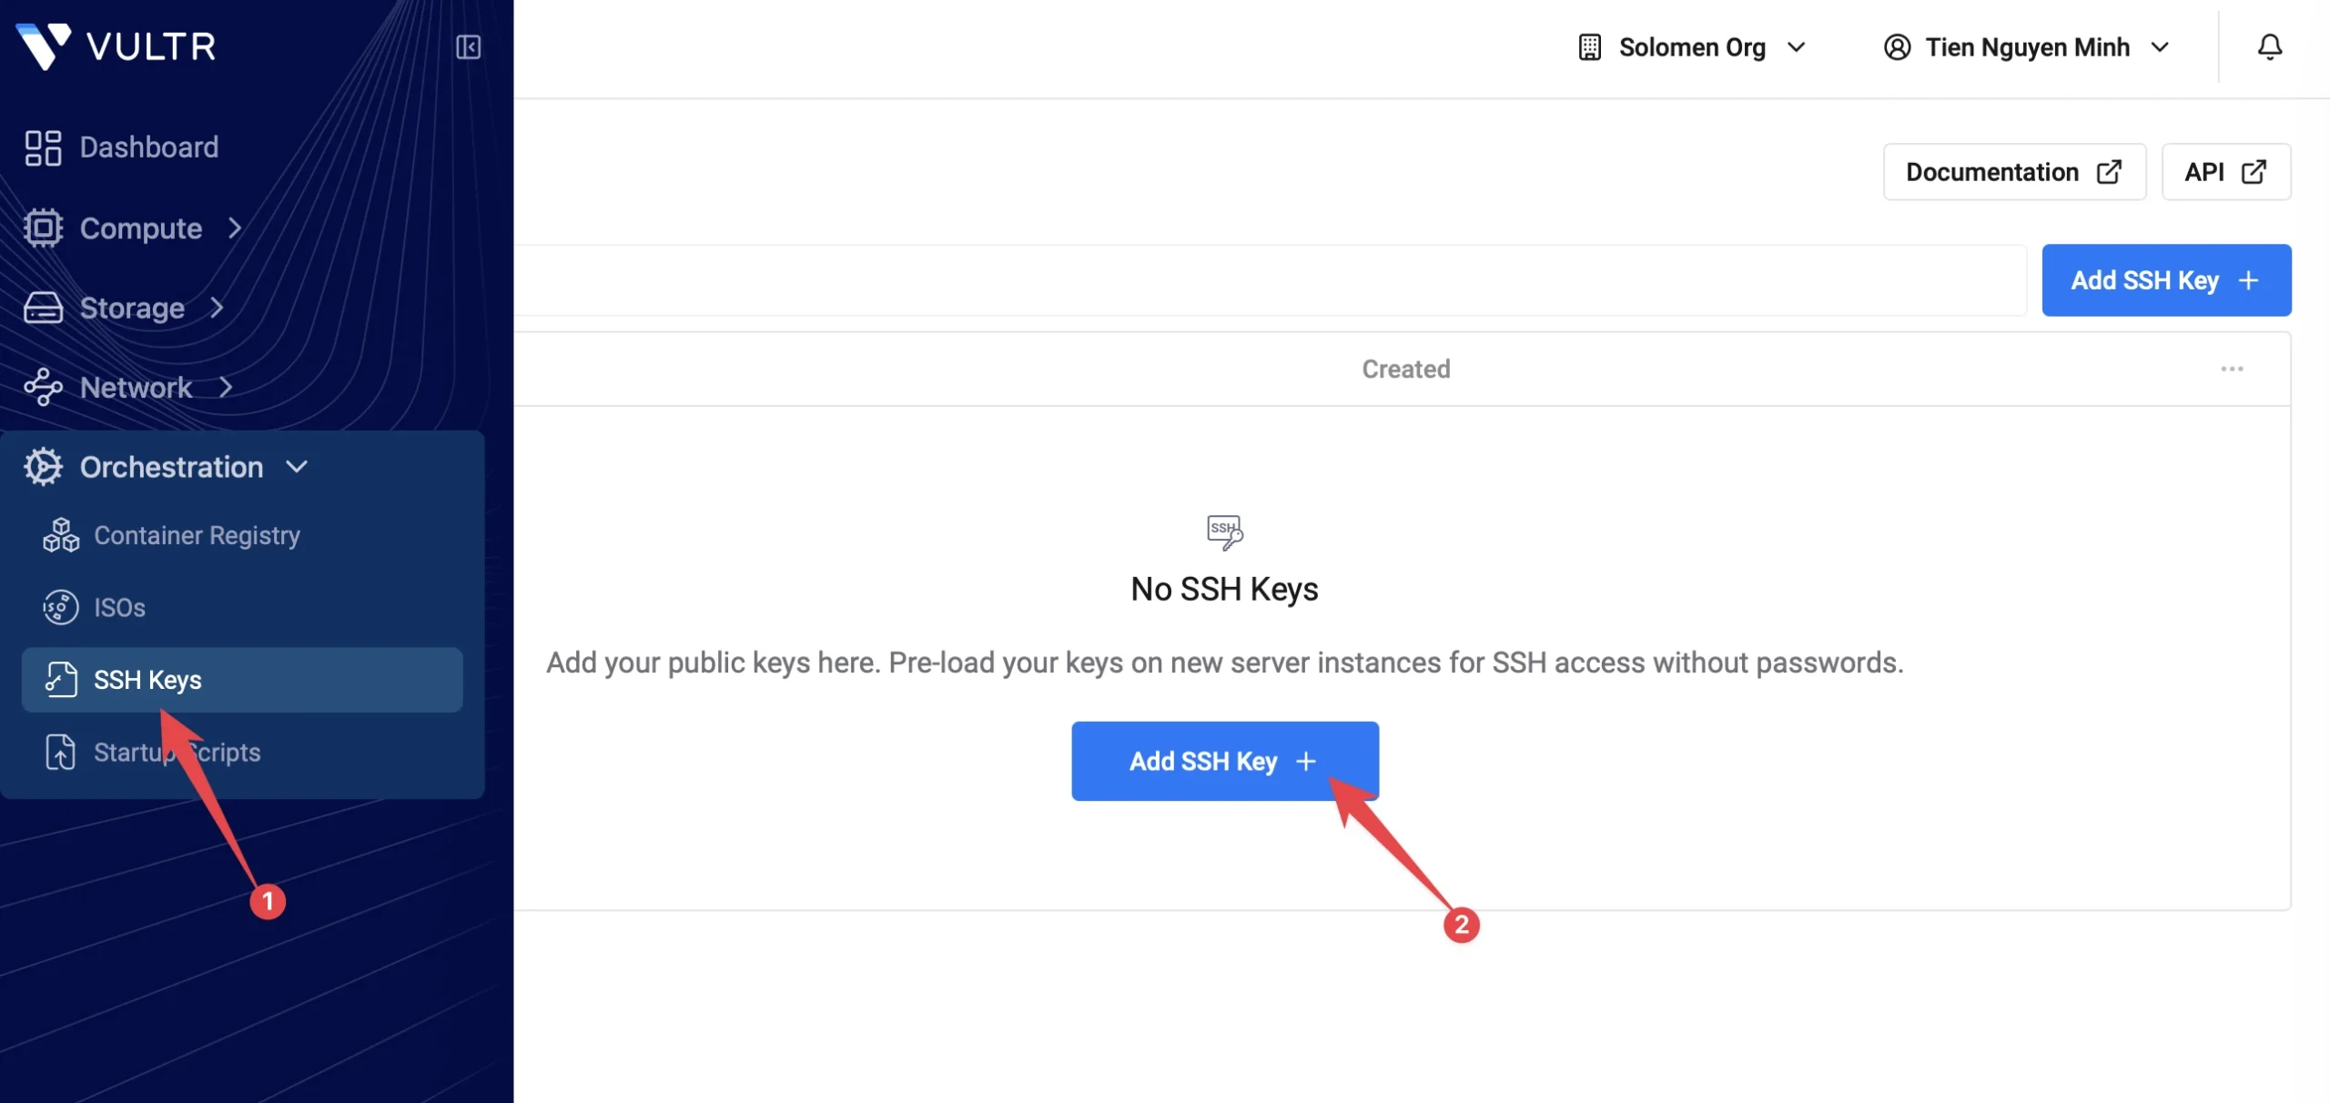Collapse the Orchestration section chevron
The width and height of the screenshot is (2330, 1103).
[297, 467]
